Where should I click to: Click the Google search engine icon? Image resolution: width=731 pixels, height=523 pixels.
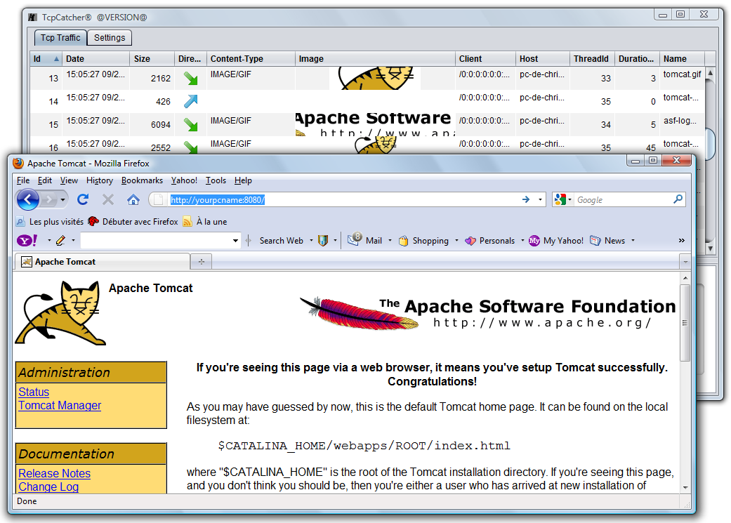click(x=560, y=199)
